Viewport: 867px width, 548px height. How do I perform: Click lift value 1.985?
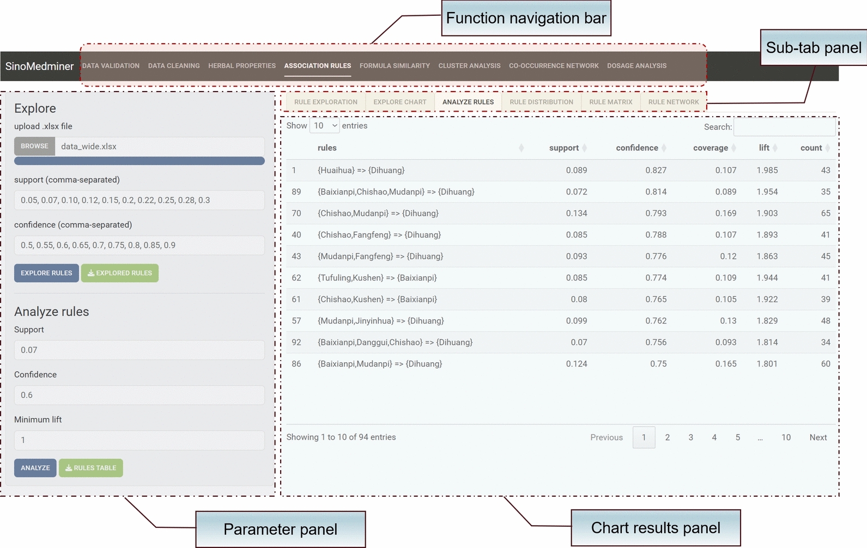(x=767, y=171)
